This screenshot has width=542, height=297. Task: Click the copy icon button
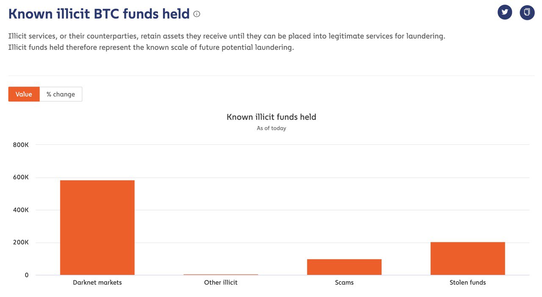527,12
